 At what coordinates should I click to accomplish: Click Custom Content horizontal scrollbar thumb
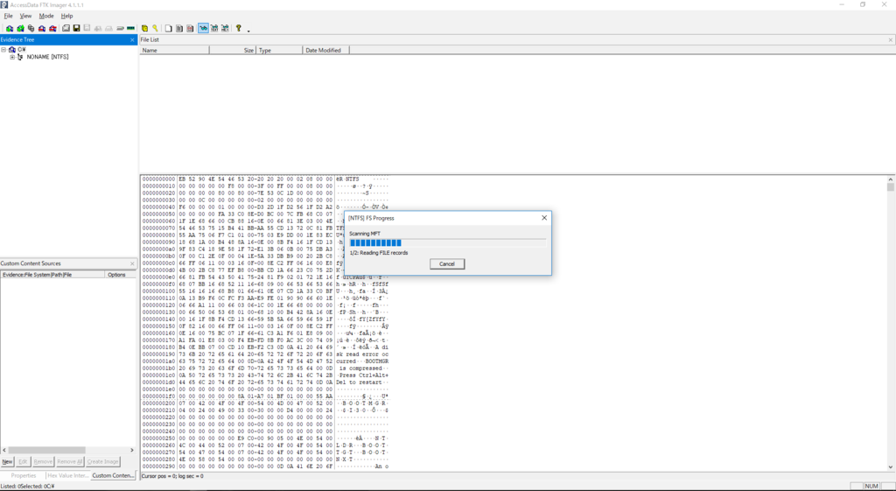coord(46,451)
